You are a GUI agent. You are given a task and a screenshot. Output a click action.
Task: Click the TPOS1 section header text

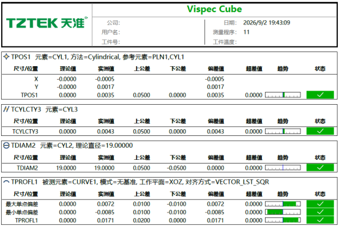pos(97,57)
